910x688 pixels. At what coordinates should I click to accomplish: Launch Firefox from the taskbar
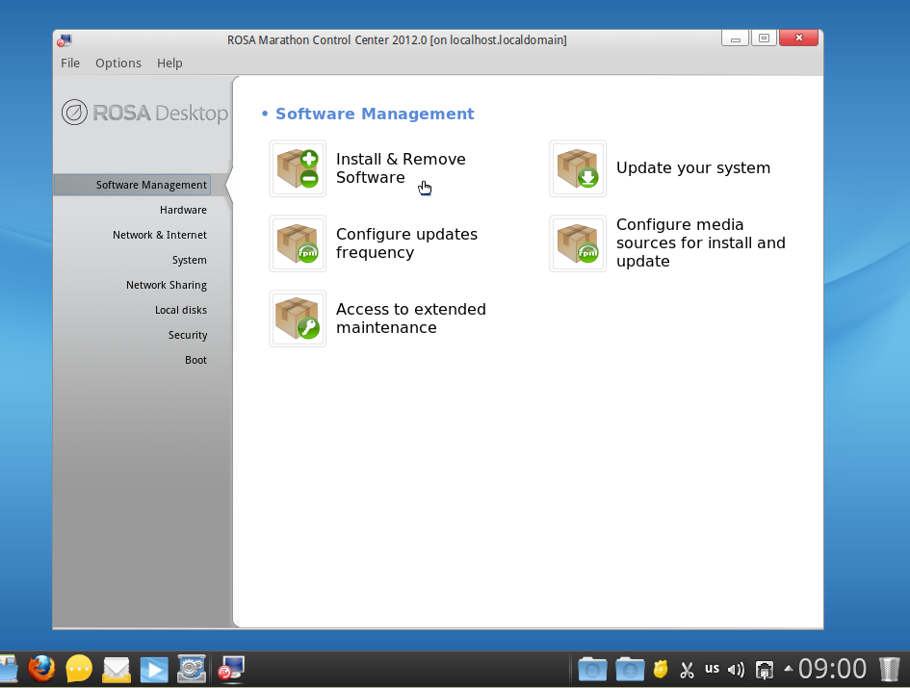(41, 668)
